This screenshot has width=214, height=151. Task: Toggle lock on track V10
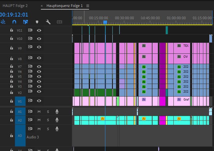[12, 38]
